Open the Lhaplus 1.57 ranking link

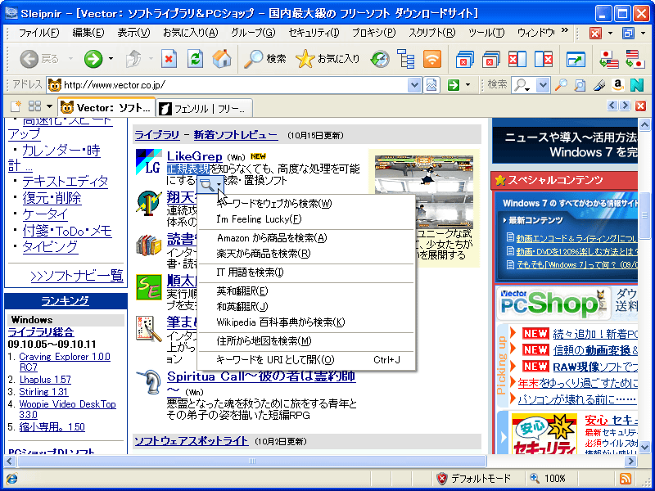[x=45, y=380]
